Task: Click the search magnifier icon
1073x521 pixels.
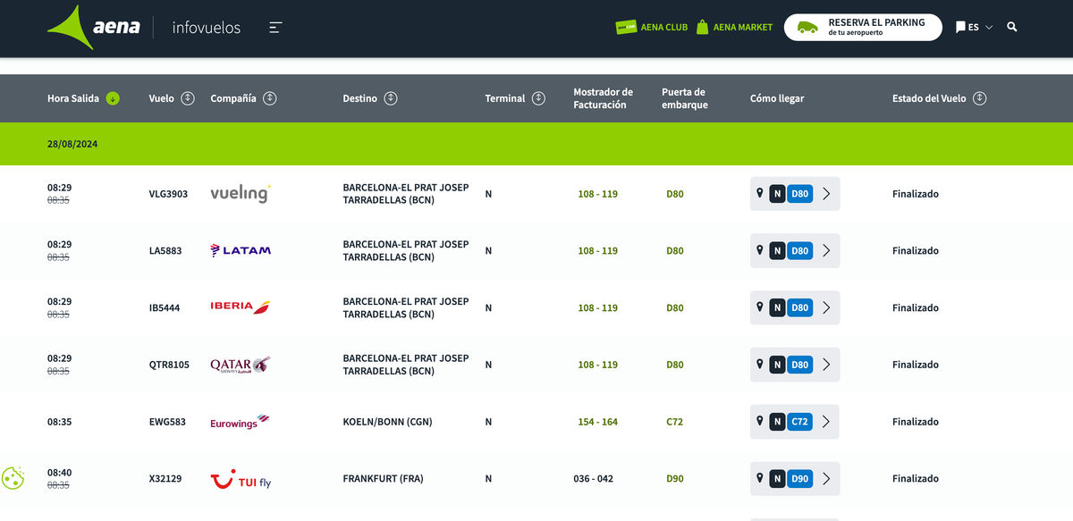Action: 1012,27
